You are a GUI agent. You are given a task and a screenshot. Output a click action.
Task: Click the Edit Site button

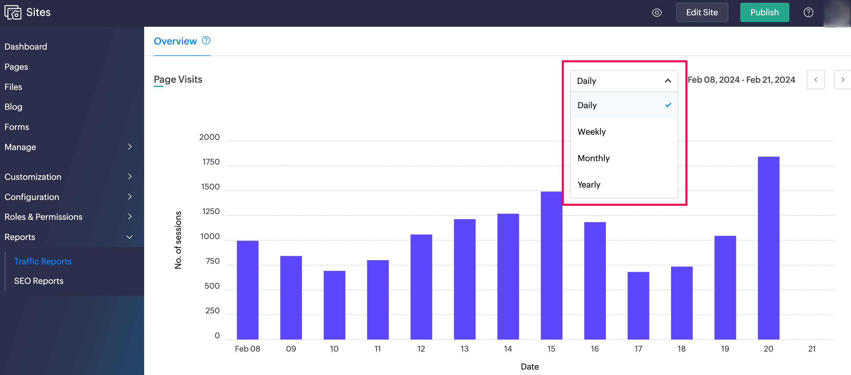(702, 13)
